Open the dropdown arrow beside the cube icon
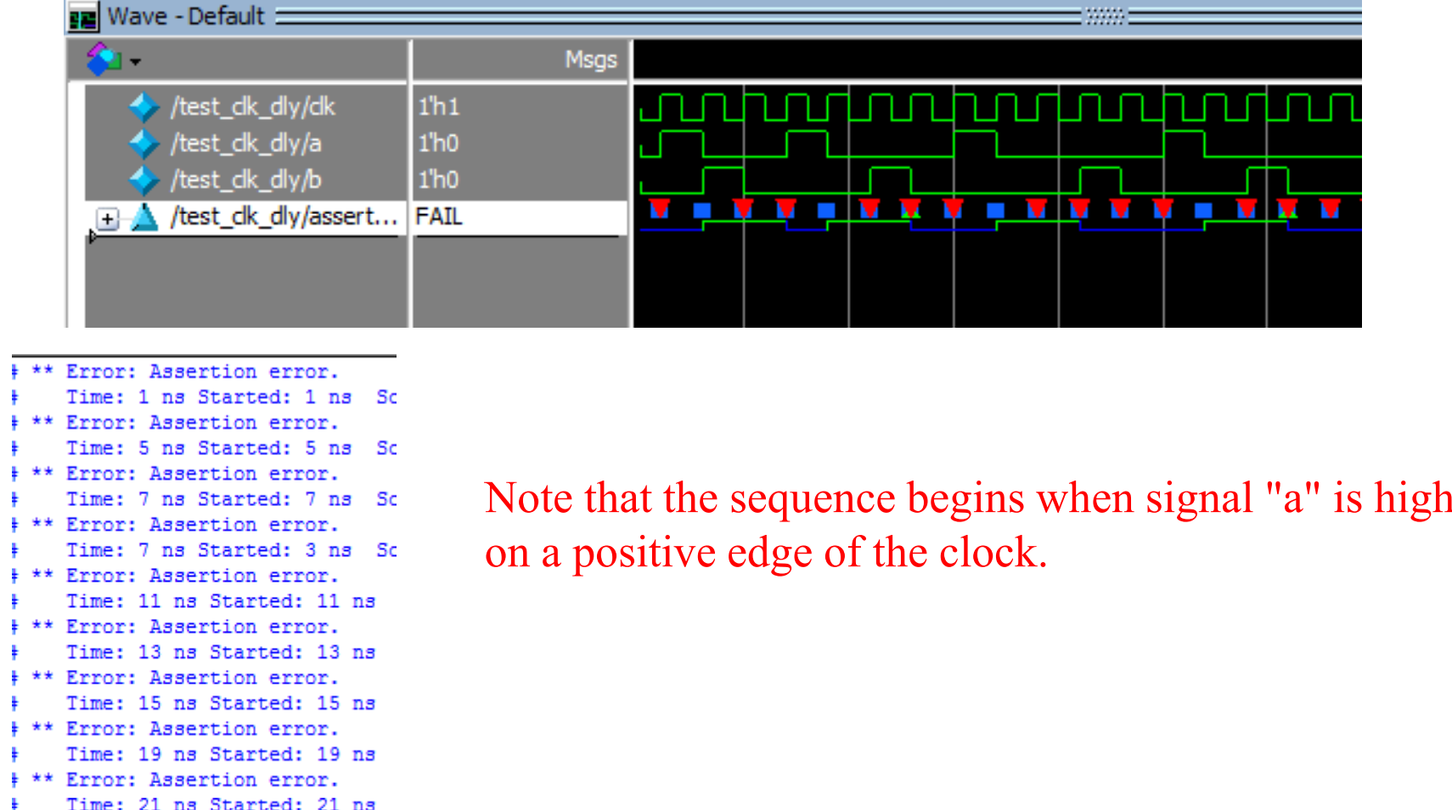Screen dimensions: 1452x810 pos(135,62)
